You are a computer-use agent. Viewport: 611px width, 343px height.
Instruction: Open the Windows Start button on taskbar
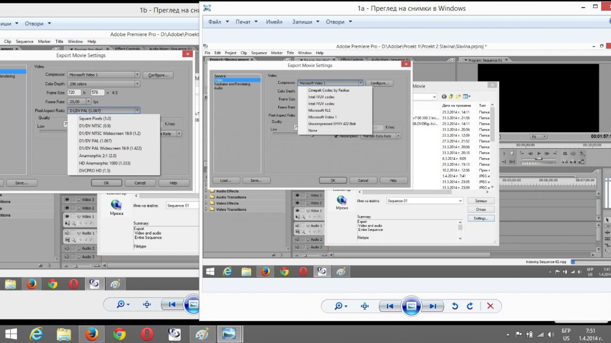click(11, 334)
